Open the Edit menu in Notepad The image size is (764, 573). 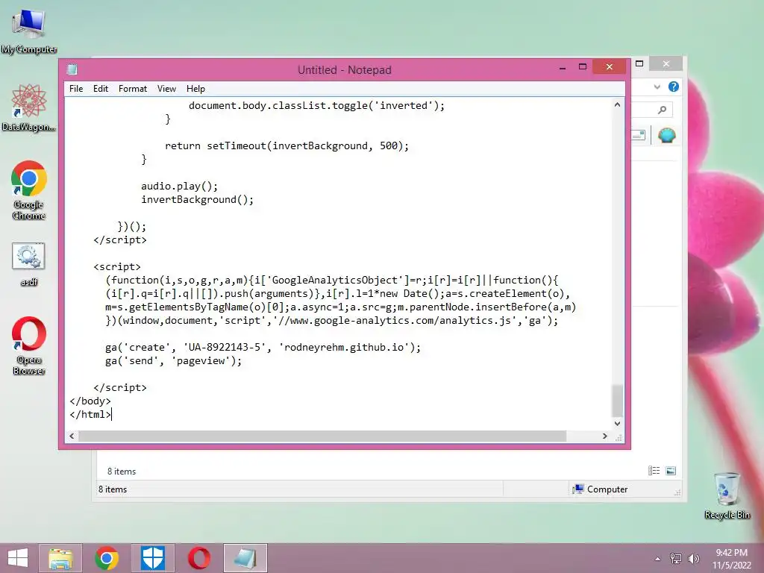101,89
